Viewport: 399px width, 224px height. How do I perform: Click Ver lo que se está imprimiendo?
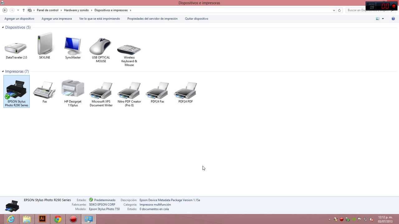(x=99, y=19)
